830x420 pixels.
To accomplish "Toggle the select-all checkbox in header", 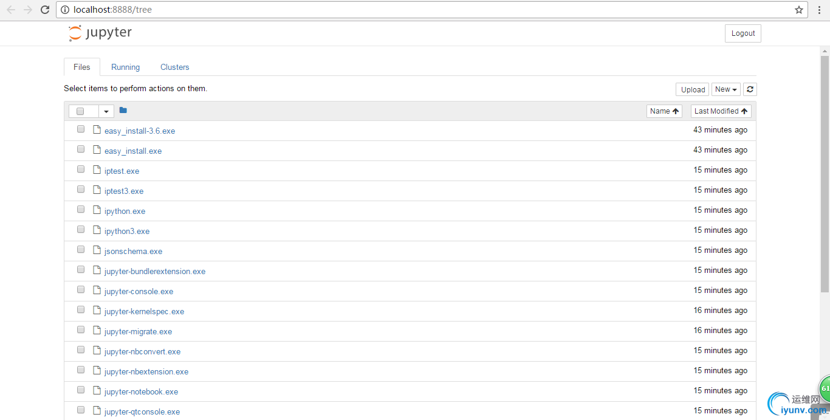I will [80, 111].
